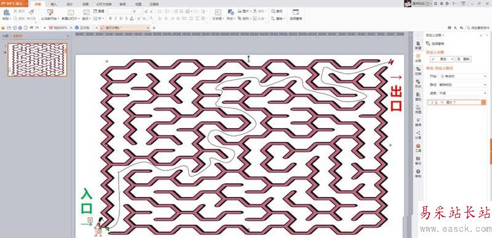Open the Design ribbon tab
The width and height of the screenshot is (492, 238).
69,4
